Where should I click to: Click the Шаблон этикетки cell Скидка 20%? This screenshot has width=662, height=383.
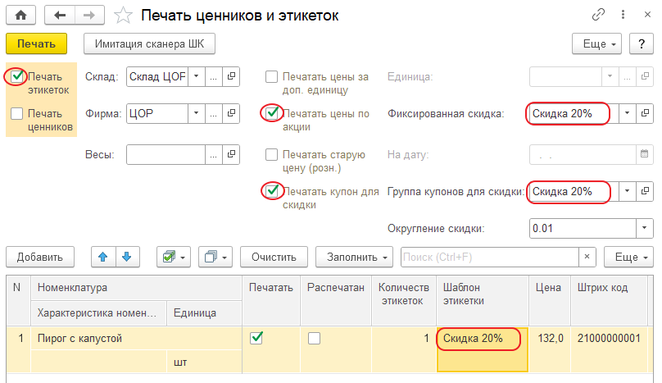(481, 338)
